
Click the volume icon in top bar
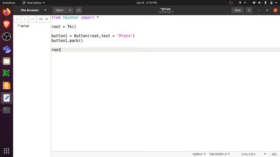259,3
